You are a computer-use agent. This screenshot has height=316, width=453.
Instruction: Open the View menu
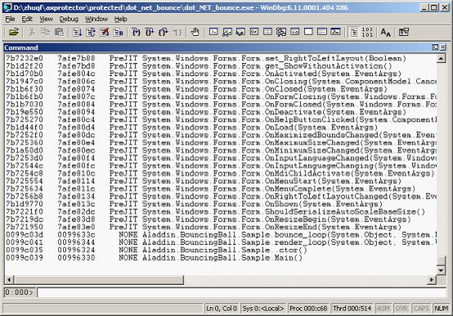(47, 19)
